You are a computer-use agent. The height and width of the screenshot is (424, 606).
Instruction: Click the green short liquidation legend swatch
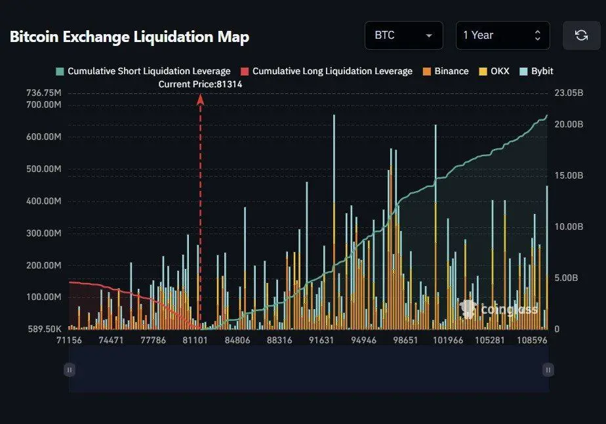[x=60, y=72]
